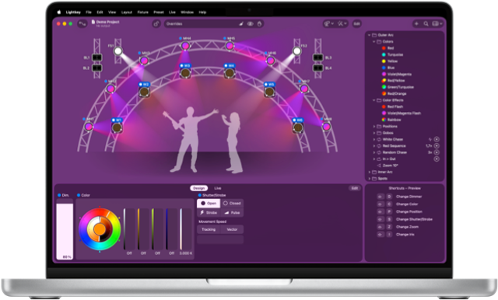This screenshot has width=498, height=300.
Task: Select moving head fixture MH6
Action: (x=270, y=61)
